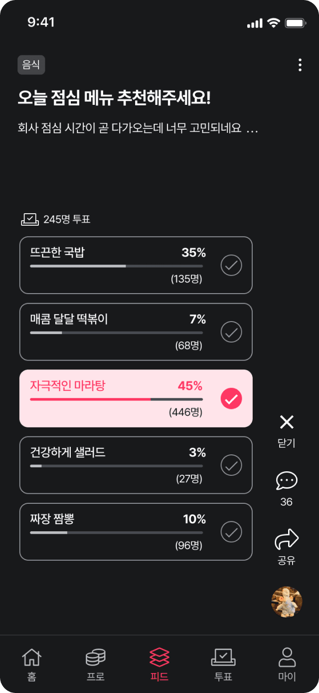The image size is (319, 693).
Task: Open the 마이 profile tab
Action: coord(287,664)
